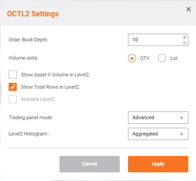Click the Show Total Rows in Level2 label

click(x=51, y=87)
